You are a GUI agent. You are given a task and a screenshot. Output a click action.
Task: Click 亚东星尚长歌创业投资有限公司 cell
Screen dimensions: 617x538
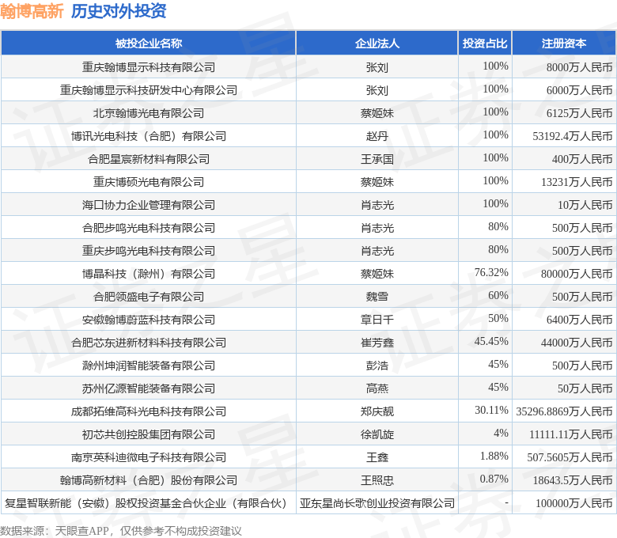click(x=377, y=503)
